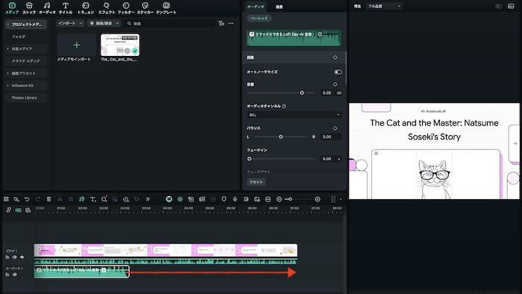
Task: Adjust the Balance L/R slider handle
Action: pos(280,137)
